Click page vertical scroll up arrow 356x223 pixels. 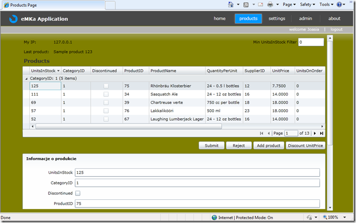point(330,38)
